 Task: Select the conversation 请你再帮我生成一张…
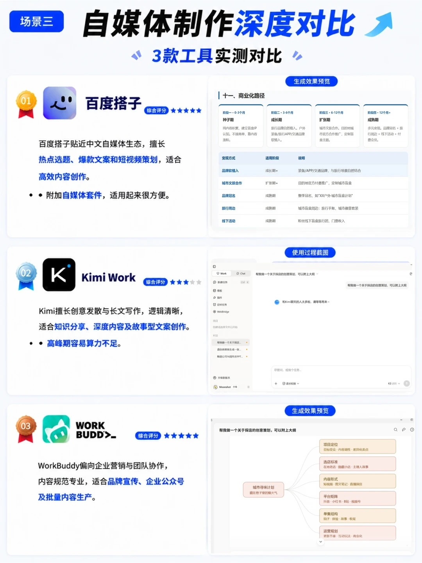[231, 350]
